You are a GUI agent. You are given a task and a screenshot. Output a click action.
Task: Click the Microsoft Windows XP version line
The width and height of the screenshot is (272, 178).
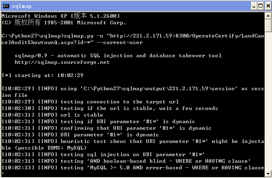[x=60, y=16]
